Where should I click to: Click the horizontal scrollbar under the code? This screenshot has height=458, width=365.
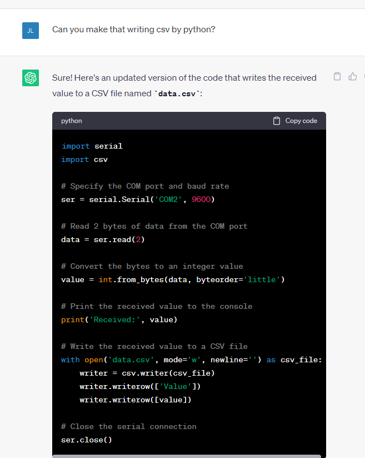tap(187, 456)
